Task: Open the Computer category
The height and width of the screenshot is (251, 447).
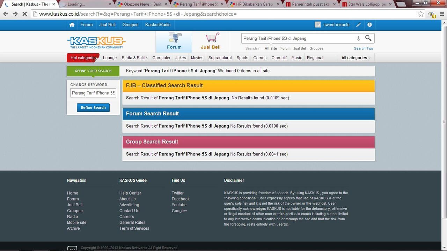Action: click(x=162, y=58)
